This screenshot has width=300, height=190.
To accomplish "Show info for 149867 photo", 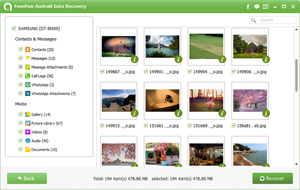I will coord(134,59).
